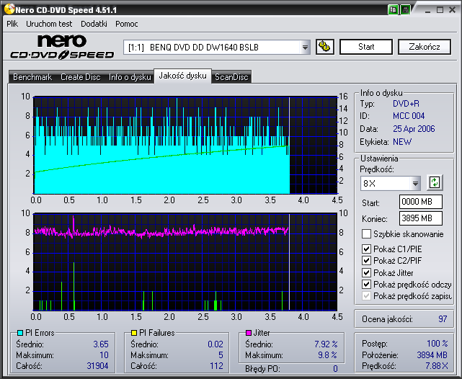Maximize the Nero CD-DVD Speed window
Screen dimensions: 462x379
(x=440, y=10)
